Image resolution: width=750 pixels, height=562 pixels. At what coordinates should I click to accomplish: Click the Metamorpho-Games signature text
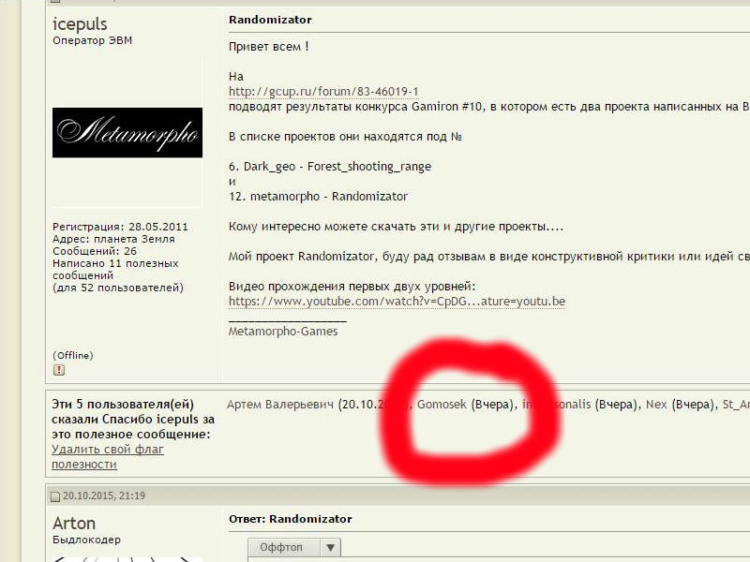pyautogui.click(x=283, y=332)
